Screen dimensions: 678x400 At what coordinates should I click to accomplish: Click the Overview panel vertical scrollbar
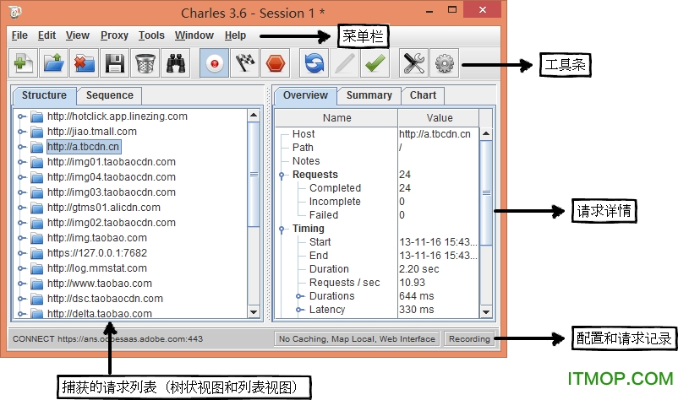(485, 194)
